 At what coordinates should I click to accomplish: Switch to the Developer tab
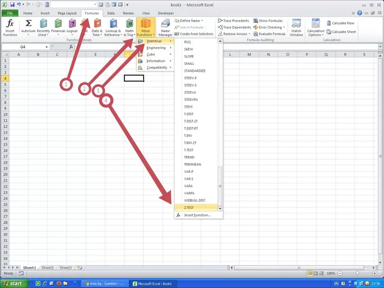166,13
